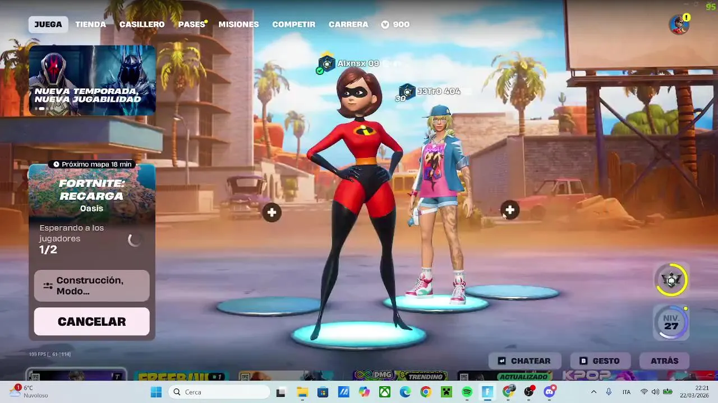718x403 pixels.
Task: Open the MISIONES tab
Action: [x=238, y=25]
